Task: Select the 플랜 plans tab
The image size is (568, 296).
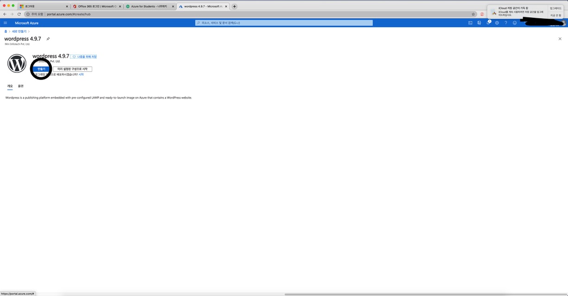Action: 20,86
